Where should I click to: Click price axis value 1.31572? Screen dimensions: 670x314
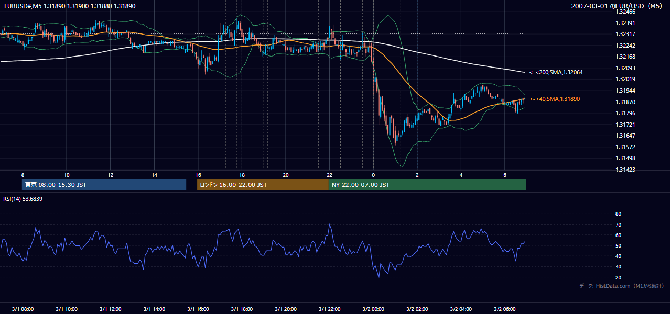coord(625,147)
